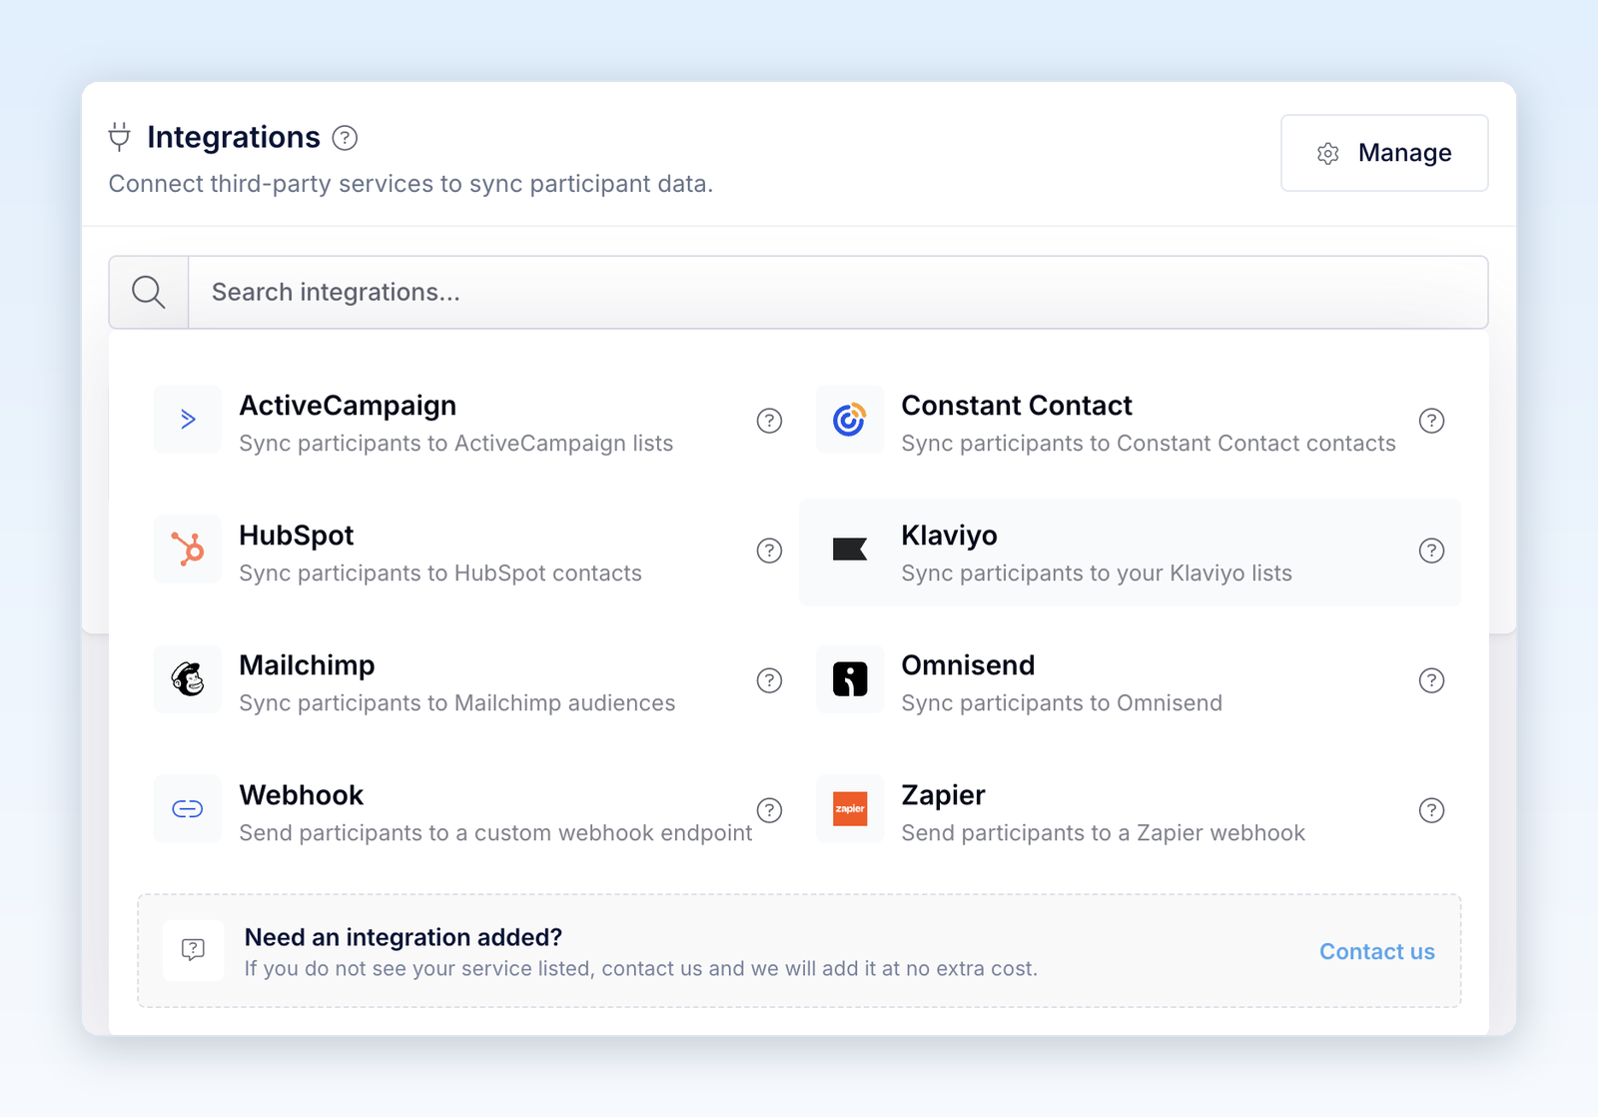This screenshot has height=1117, width=1598.
Task: Click 'Send participants to a Zapier webhook' text
Action: click(x=1103, y=833)
